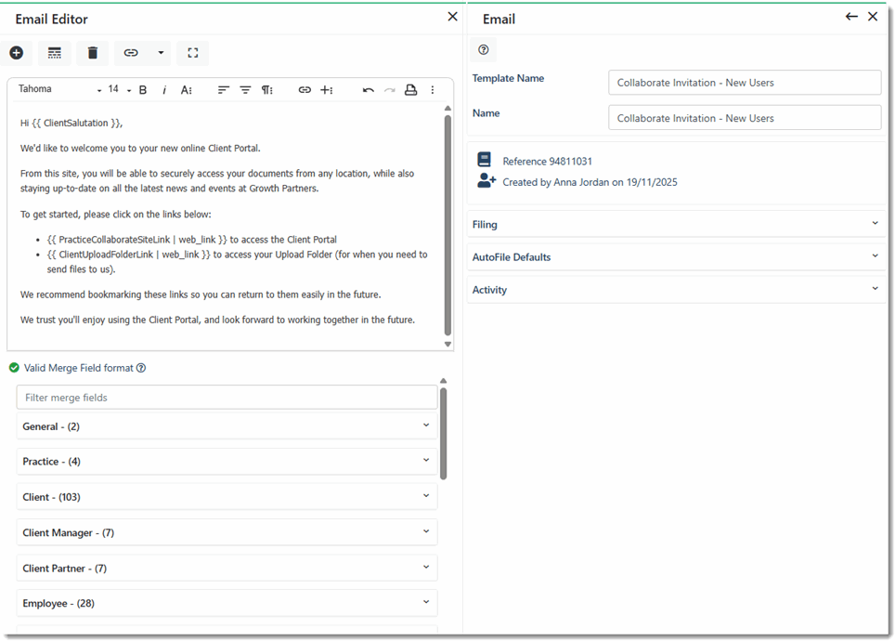
Task: Expand the Employee - (28) group
Action: pos(227,603)
